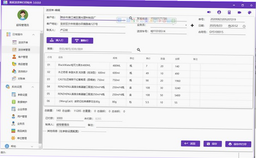Collapse the 日常操作 section chevron
The height and width of the screenshot is (158, 256).
[34, 35]
